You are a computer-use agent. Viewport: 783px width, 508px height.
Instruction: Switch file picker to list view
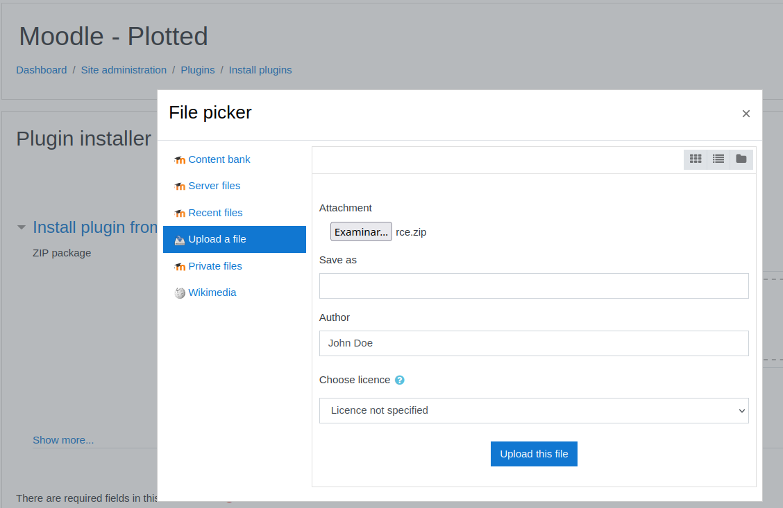(x=718, y=159)
